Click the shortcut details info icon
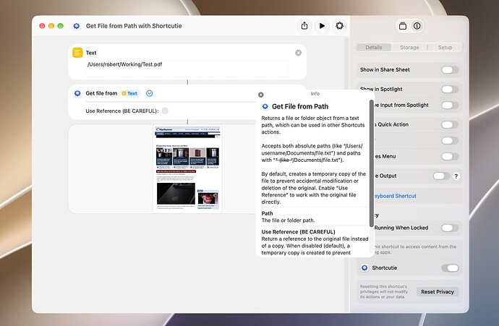499x326 pixels. [x=417, y=26]
